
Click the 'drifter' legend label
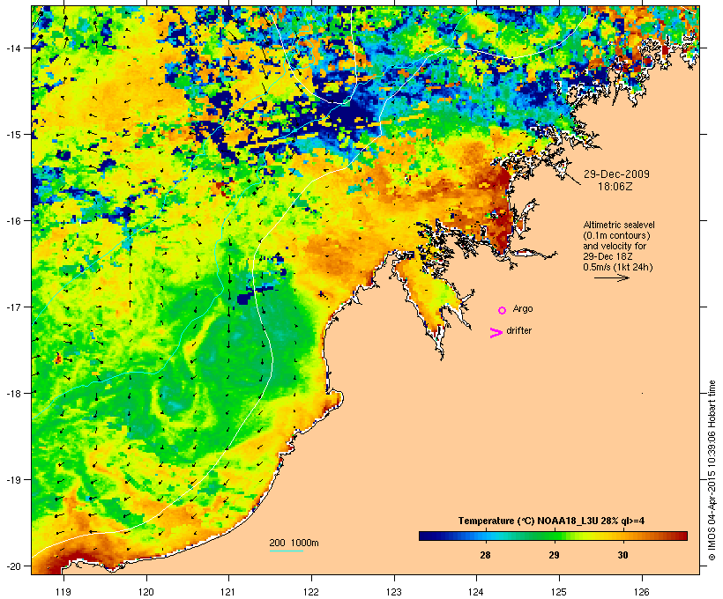click(x=518, y=330)
